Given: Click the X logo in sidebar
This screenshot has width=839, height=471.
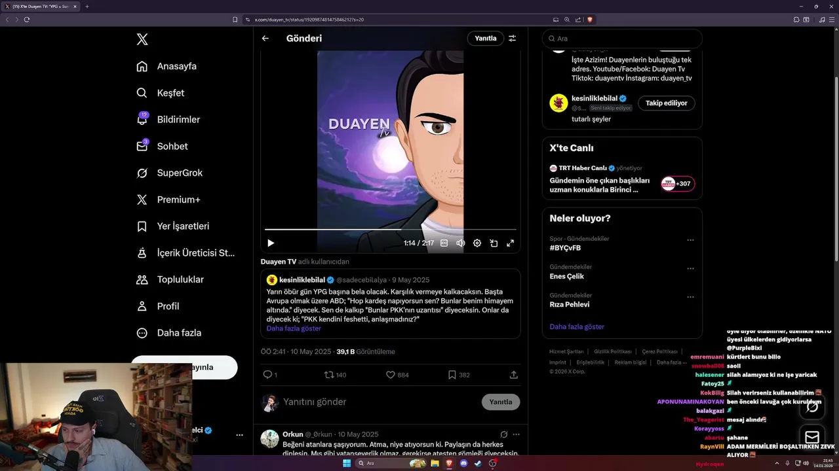Looking at the screenshot, I should pos(142,39).
